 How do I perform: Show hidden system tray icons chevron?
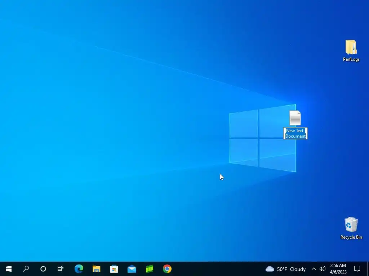(314, 269)
